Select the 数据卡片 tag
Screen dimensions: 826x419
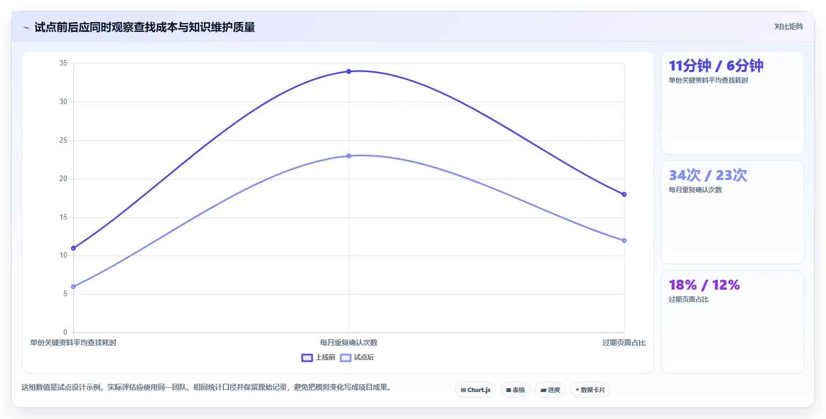[x=590, y=390]
